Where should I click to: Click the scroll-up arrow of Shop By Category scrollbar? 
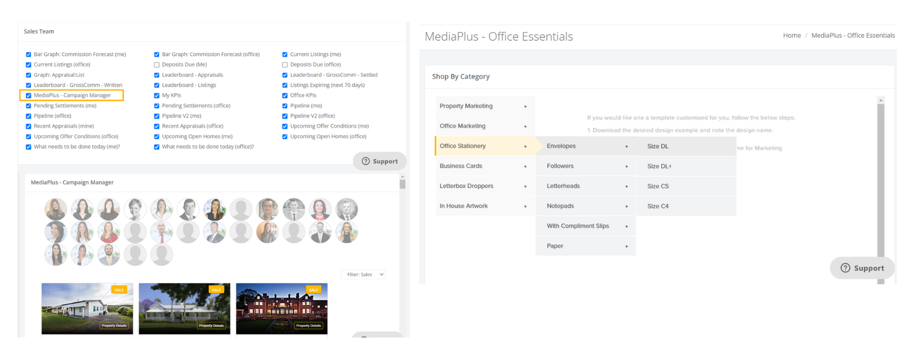881,100
